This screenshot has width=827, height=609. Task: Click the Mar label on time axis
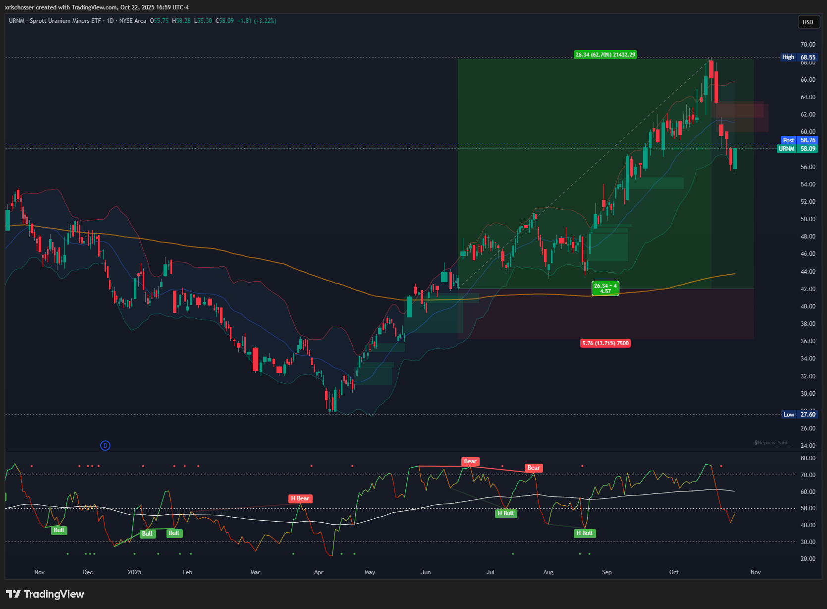pyautogui.click(x=255, y=572)
